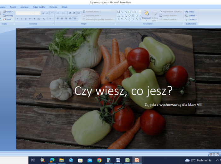The height and width of the screenshot is (164, 221).
Task: Open the Projekt ribbon tab
Action: tap(13, 7)
